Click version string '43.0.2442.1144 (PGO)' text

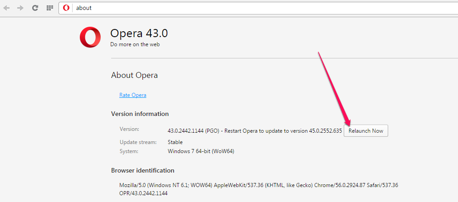(x=193, y=131)
